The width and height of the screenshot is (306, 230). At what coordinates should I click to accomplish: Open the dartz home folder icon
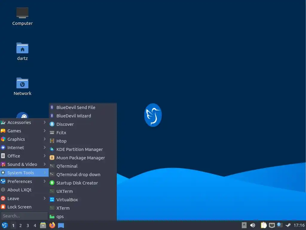[x=22, y=48]
